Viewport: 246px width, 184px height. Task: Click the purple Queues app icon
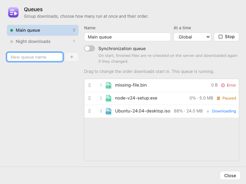[13, 12]
